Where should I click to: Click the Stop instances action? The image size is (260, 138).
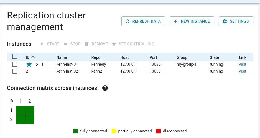click(72, 44)
